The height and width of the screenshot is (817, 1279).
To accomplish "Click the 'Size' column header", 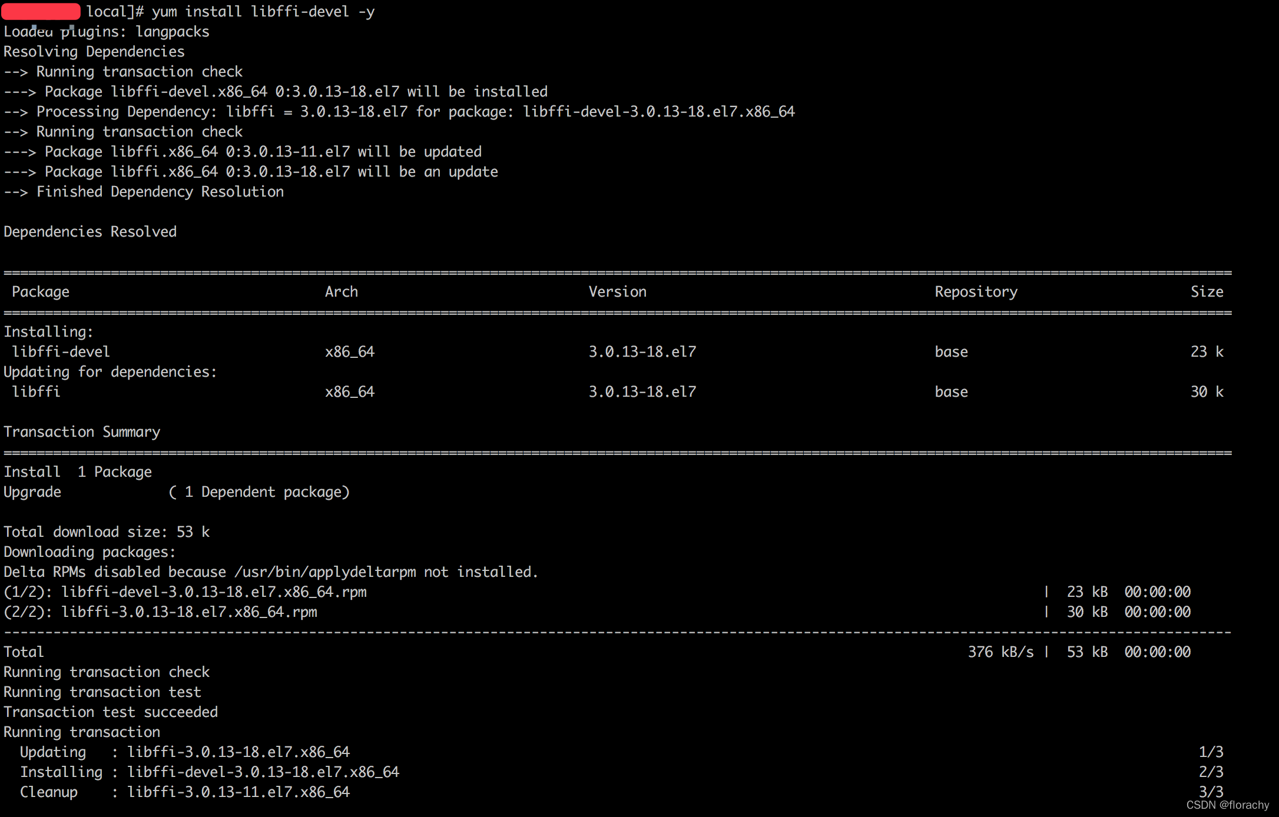I will click(x=1207, y=292).
